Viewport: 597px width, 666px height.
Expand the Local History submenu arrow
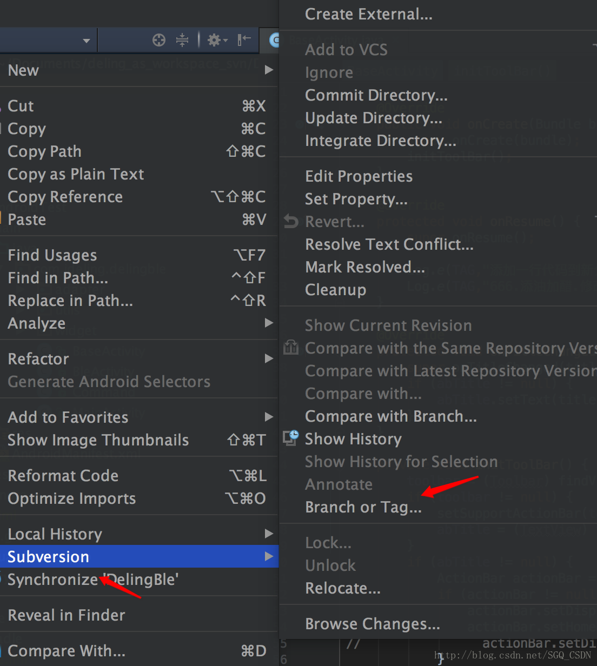tap(269, 534)
